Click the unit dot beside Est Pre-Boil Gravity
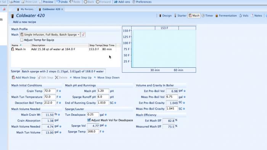Screen dimensions: 267x150 [x=184, y=103]
